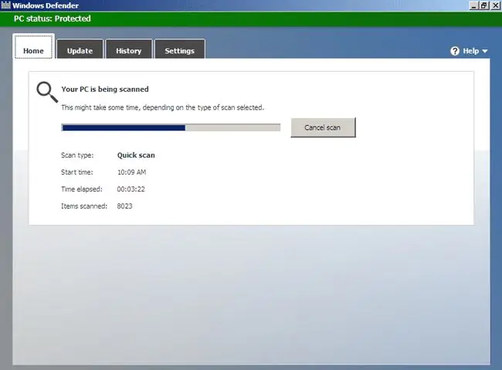Expand the Help dropdown arrow
The height and width of the screenshot is (370, 502).
(485, 51)
